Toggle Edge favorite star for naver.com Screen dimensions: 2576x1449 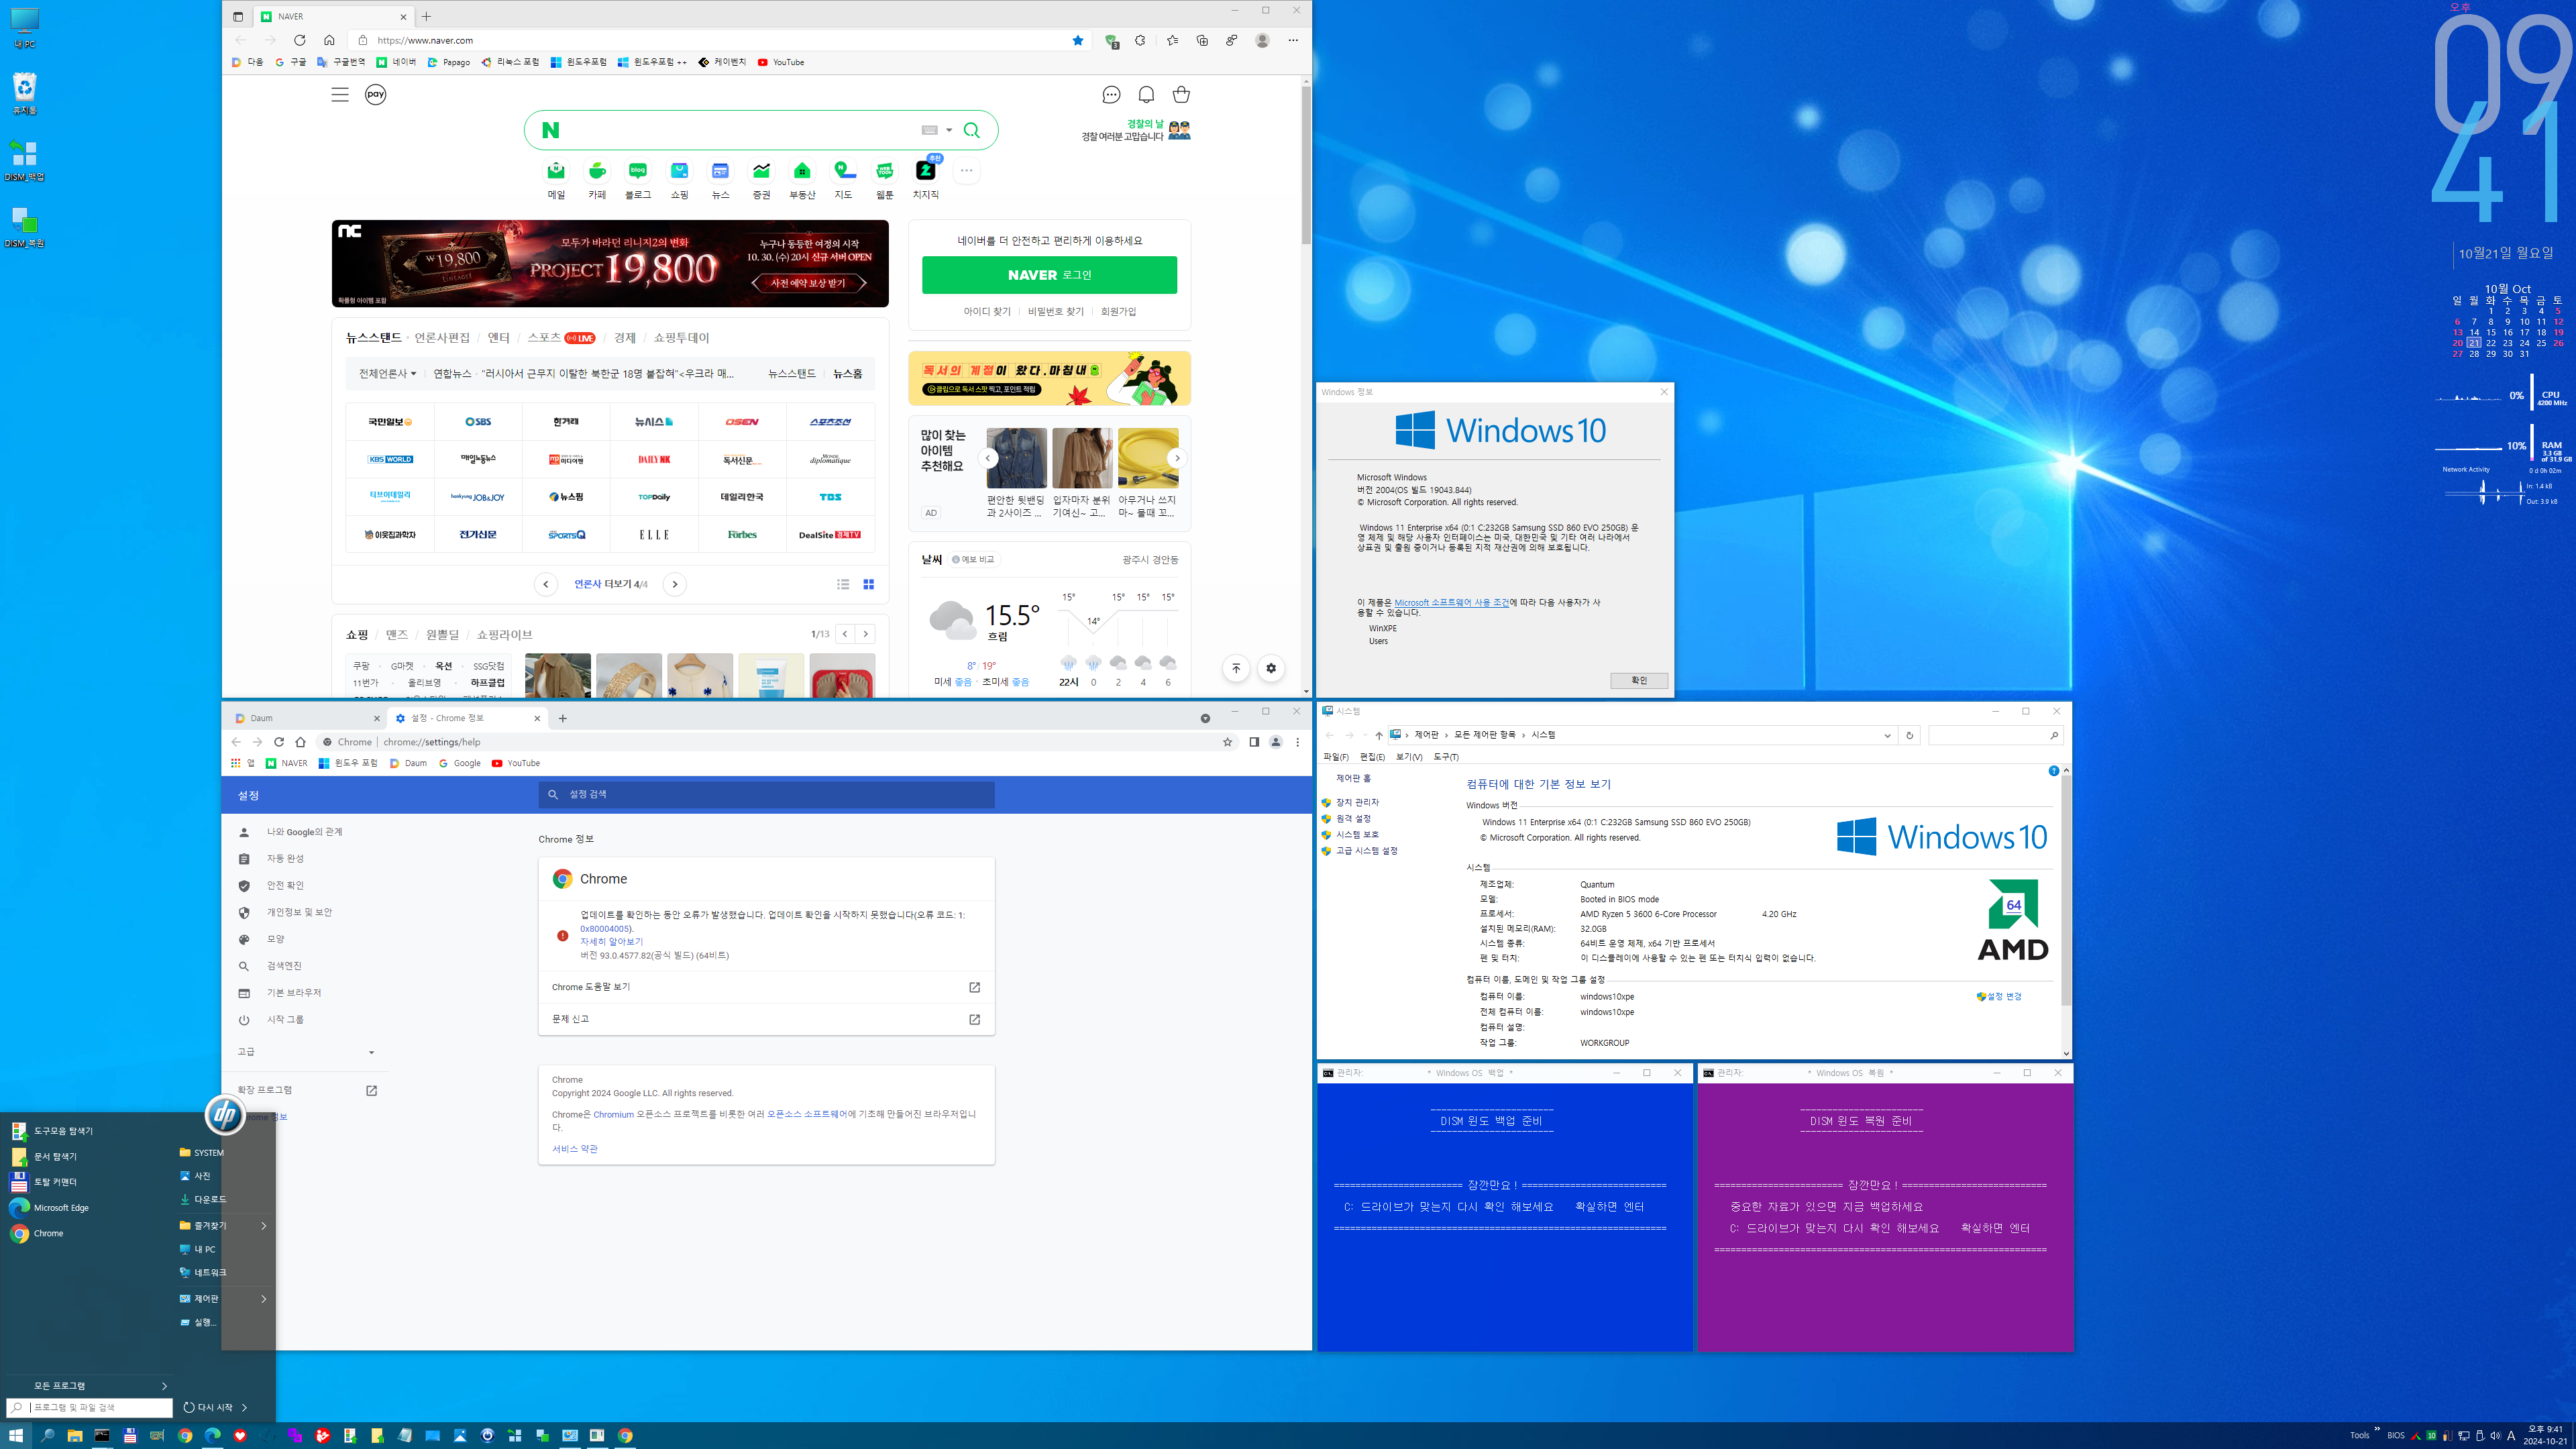click(x=1078, y=40)
